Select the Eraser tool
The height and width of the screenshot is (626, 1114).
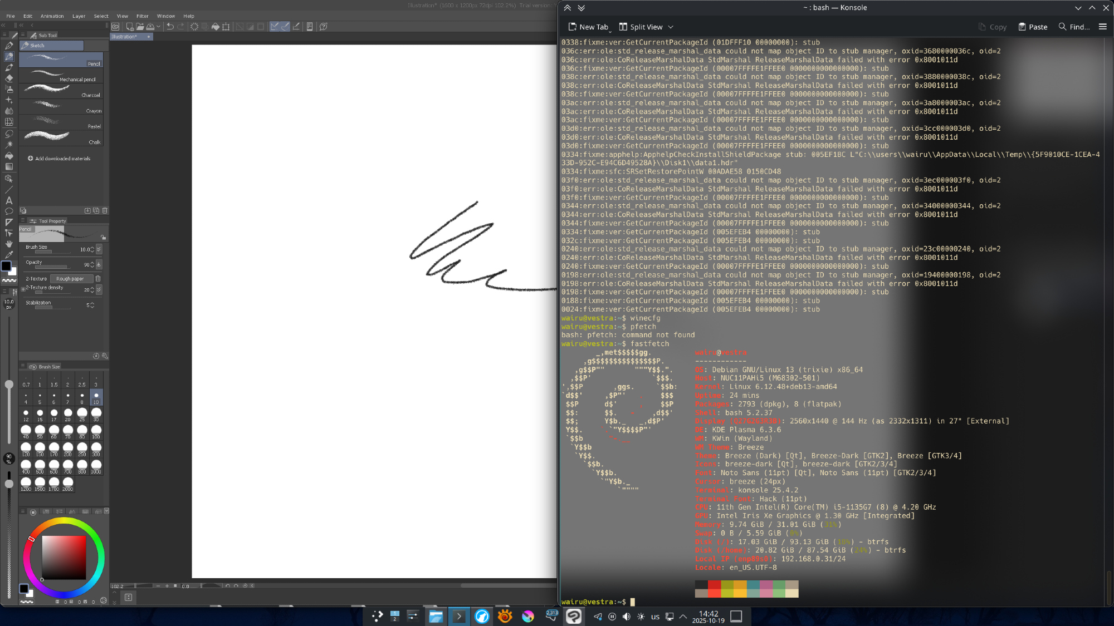(9, 78)
